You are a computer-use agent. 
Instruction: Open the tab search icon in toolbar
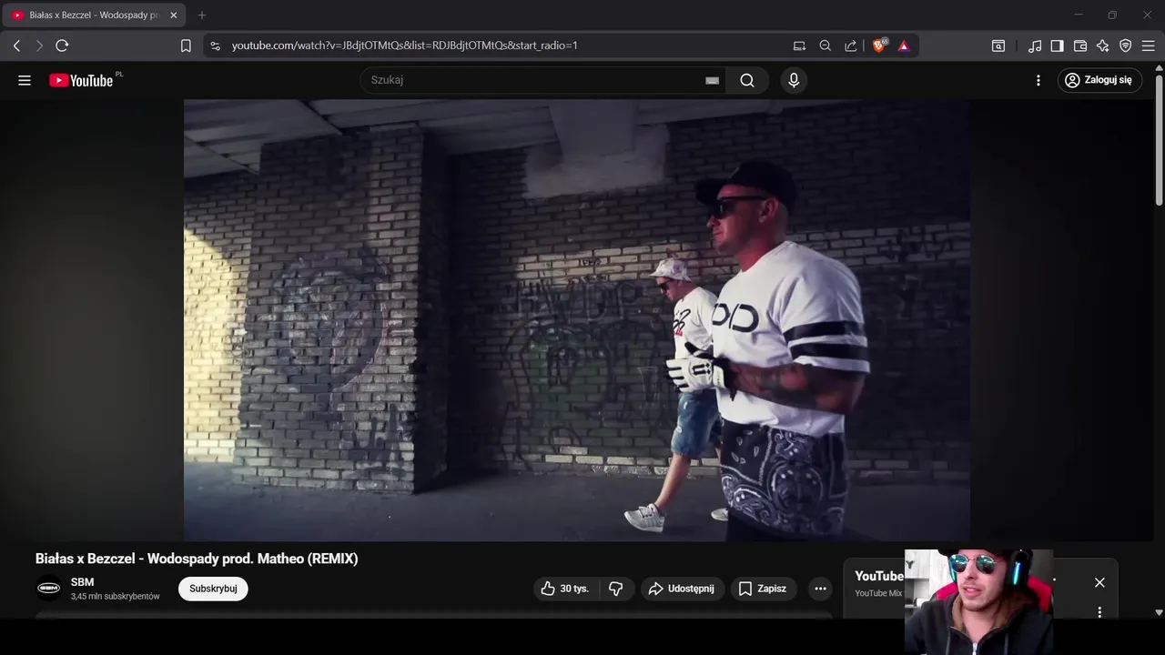(x=998, y=45)
